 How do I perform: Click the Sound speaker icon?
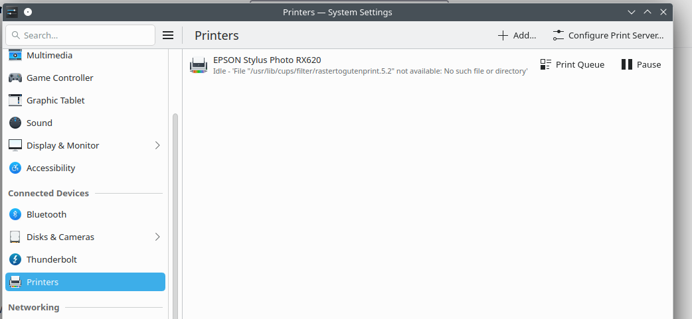pos(15,123)
